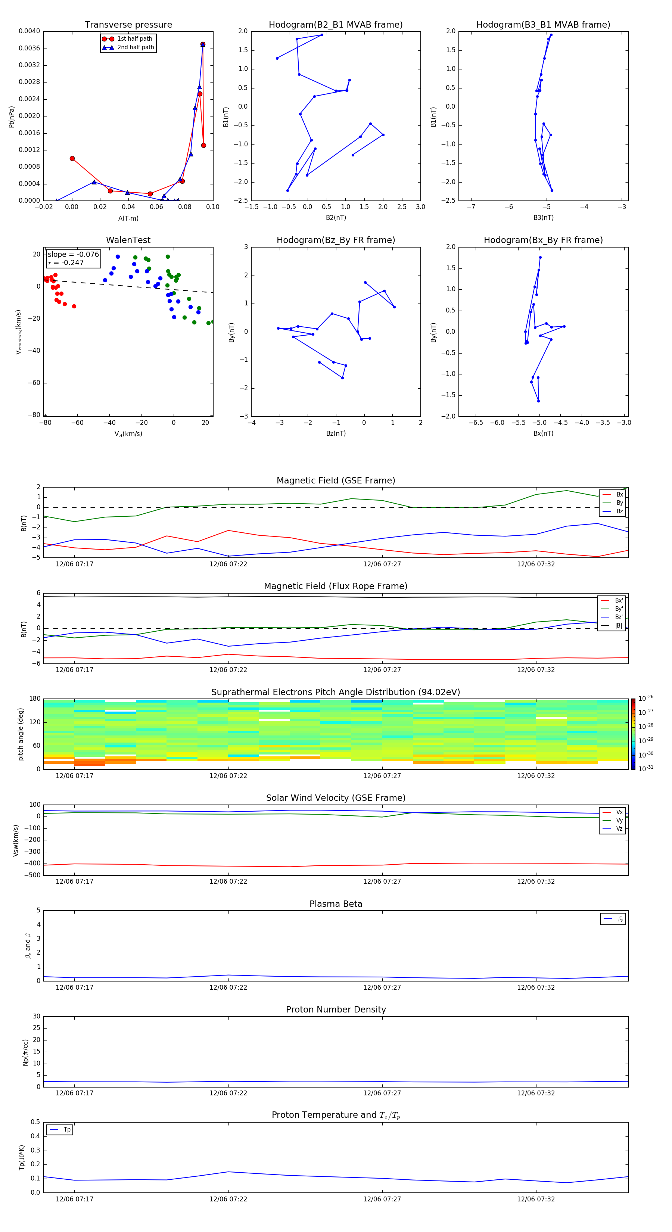Click the peak pressure point in Transverse pressure
Viewport: 672px width, 1232px height.
pyautogui.click(x=203, y=44)
